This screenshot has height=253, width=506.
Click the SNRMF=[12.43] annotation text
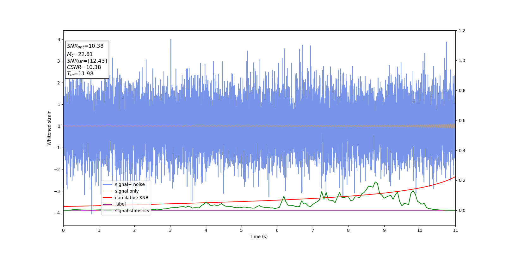(87, 61)
